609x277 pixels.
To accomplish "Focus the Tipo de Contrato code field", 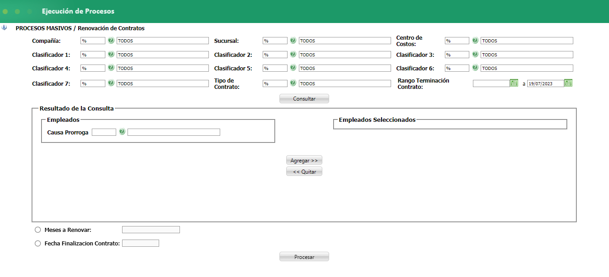I will pos(275,83).
